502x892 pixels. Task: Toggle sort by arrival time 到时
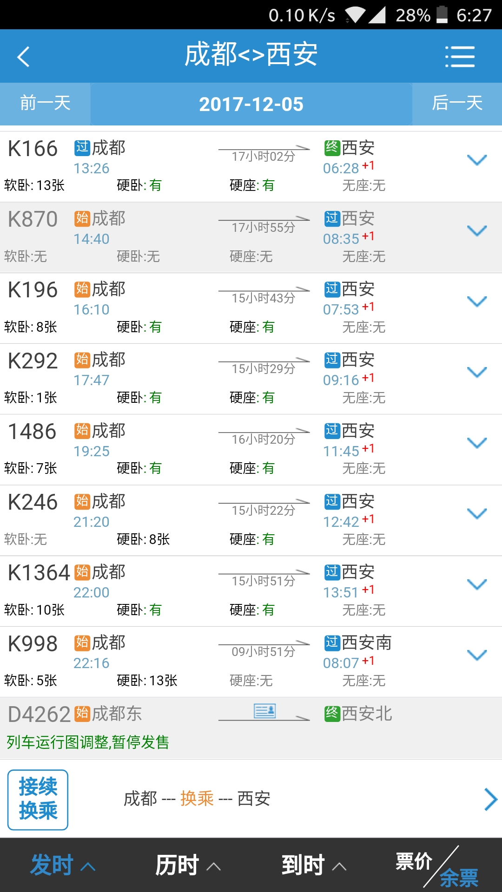pyautogui.click(x=314, y=865)
